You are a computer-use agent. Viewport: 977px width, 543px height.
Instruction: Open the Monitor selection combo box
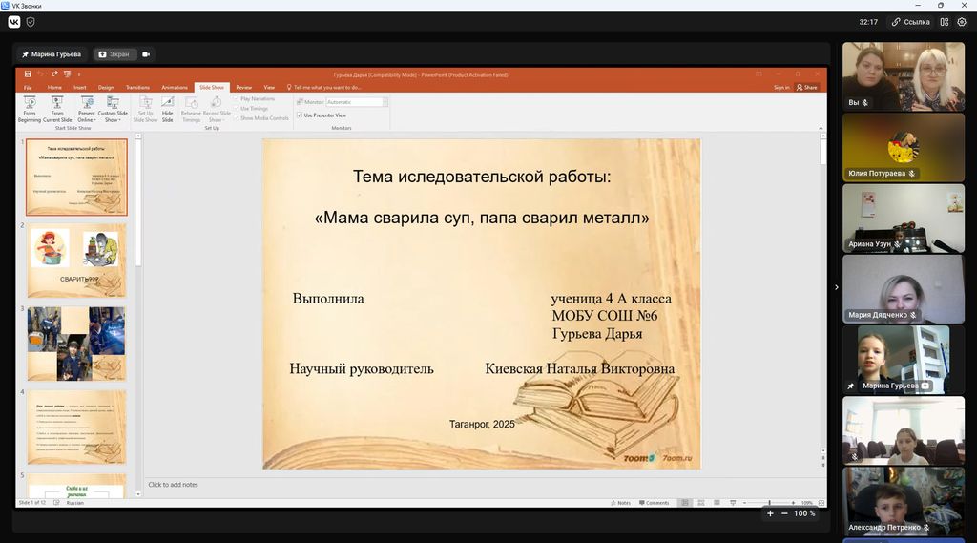[x=357, y=102]
